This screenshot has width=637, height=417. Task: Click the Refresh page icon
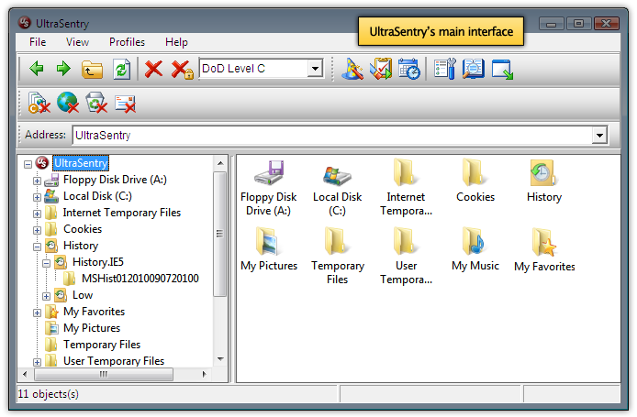(x=122, y=70)
